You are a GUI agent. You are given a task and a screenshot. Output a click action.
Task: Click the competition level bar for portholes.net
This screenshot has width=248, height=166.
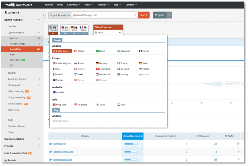pos(131,144)
